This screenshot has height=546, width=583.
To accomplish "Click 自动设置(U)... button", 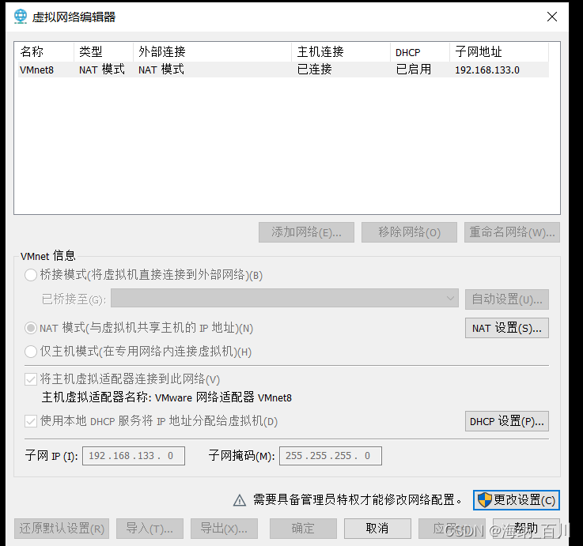I will (507, 299).
